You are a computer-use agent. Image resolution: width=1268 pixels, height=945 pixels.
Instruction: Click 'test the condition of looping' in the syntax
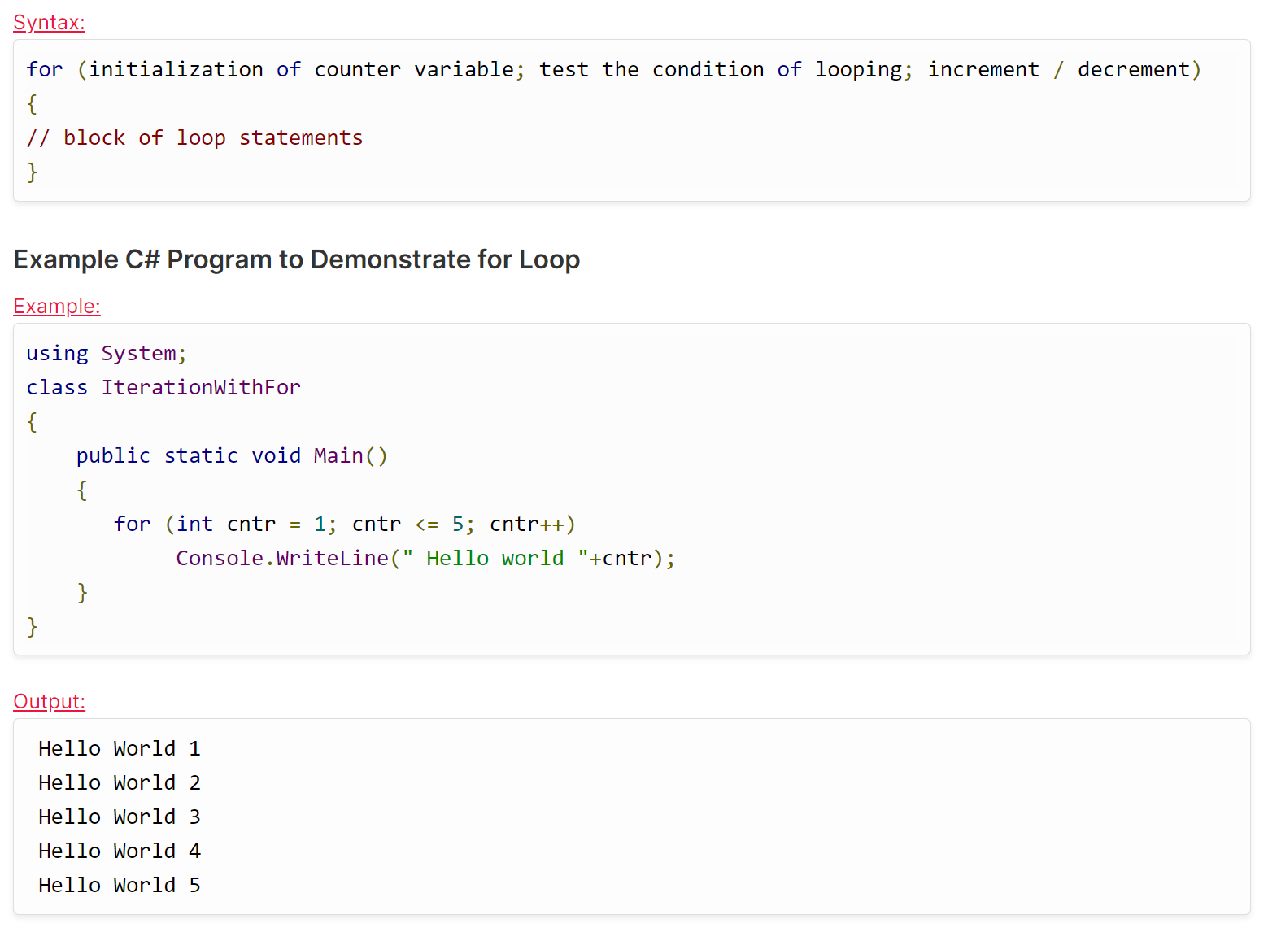pos(722,70)
